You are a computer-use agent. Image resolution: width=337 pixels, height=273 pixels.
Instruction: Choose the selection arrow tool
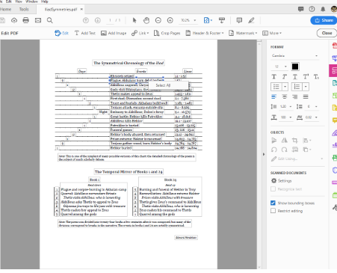(x=135, y=20)
